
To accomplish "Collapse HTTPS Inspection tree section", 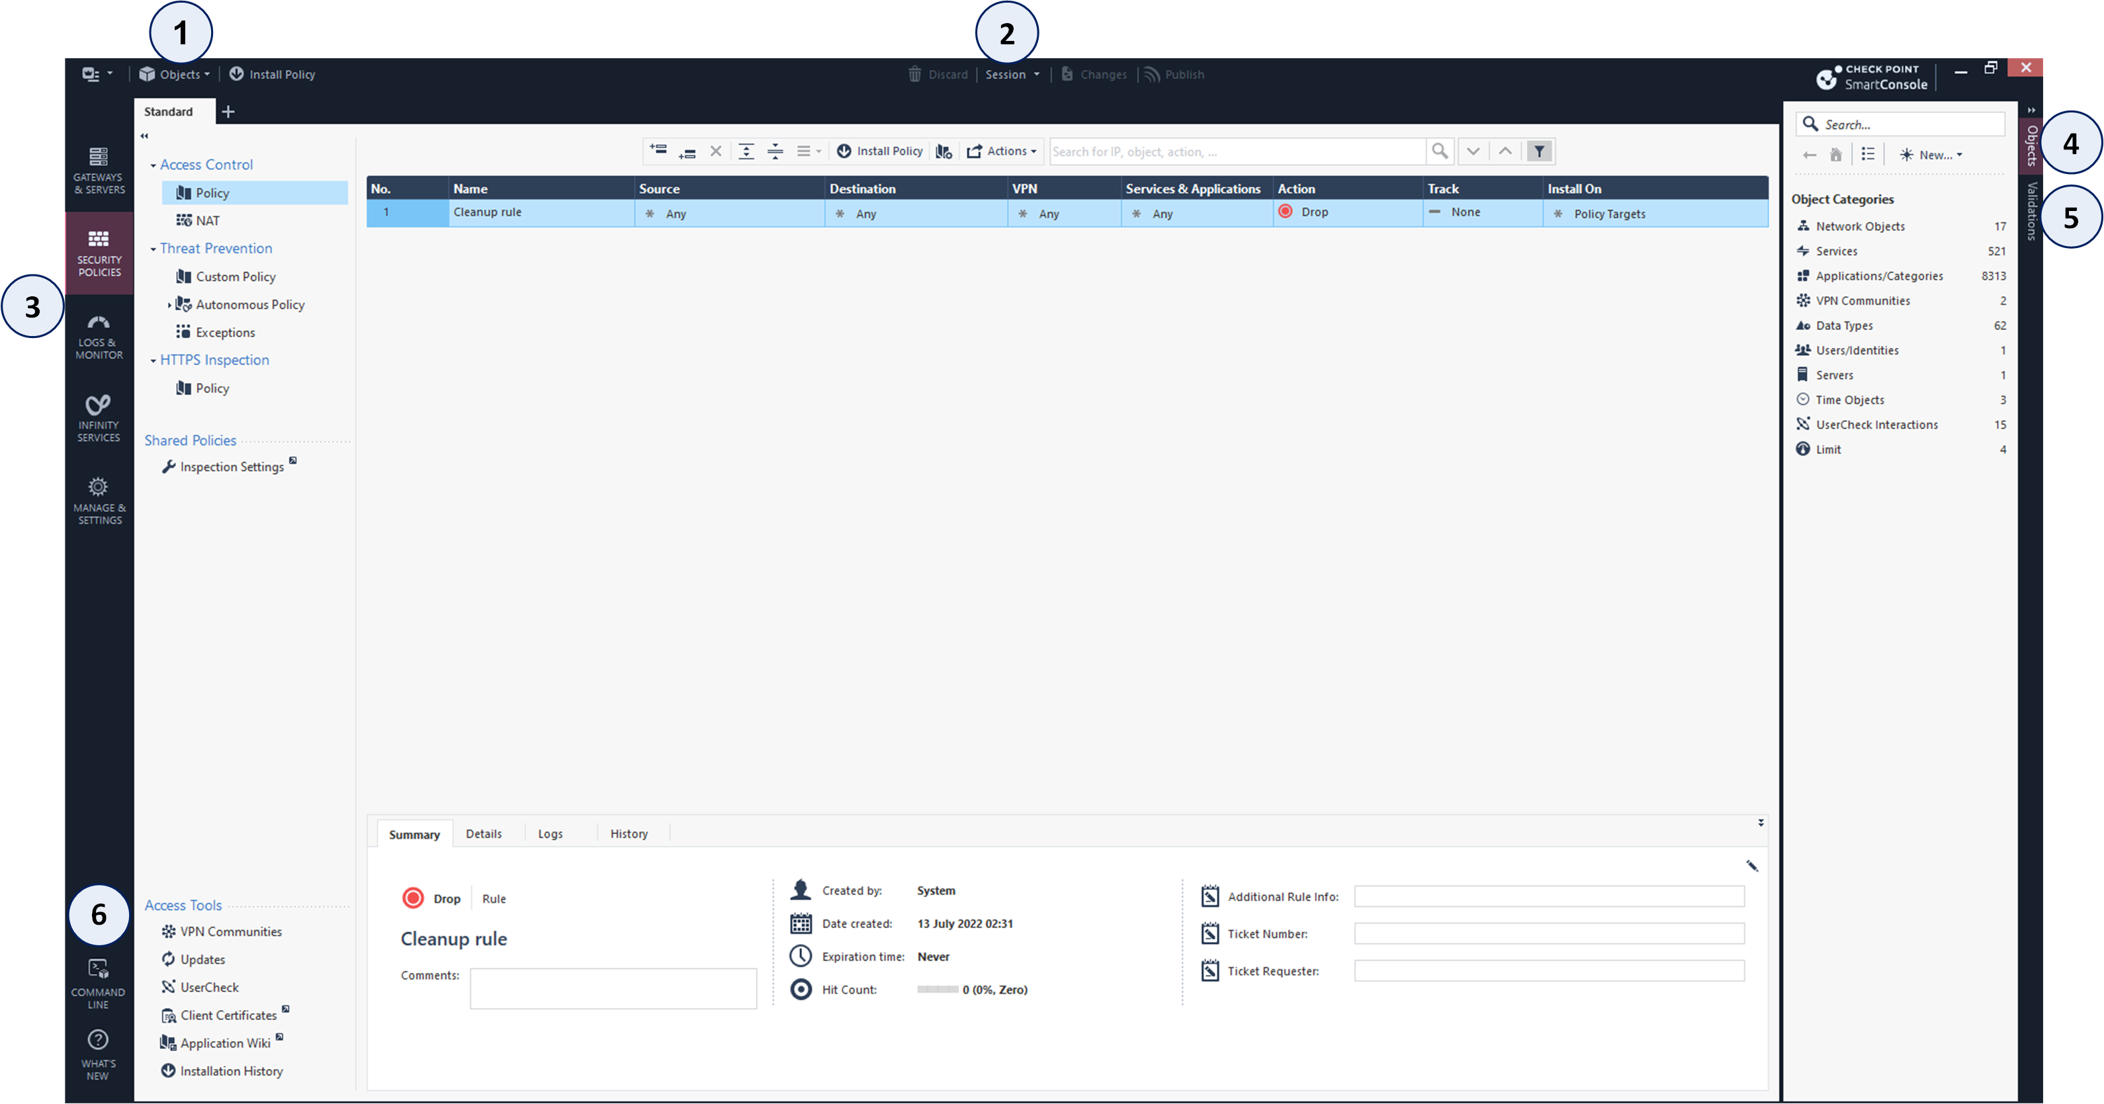I will [153, 361].
